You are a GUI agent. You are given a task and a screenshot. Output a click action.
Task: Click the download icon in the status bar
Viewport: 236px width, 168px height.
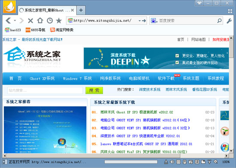166,162
